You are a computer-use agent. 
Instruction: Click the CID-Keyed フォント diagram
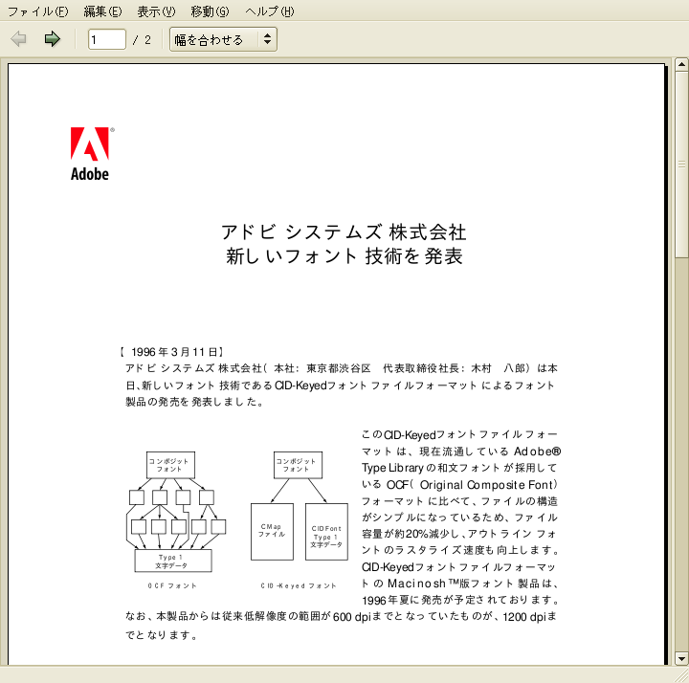(299, 514)
